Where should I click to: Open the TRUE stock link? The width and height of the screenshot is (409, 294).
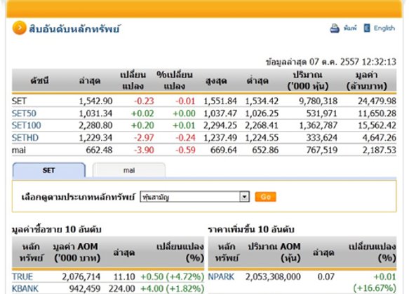tap(22, 276)
